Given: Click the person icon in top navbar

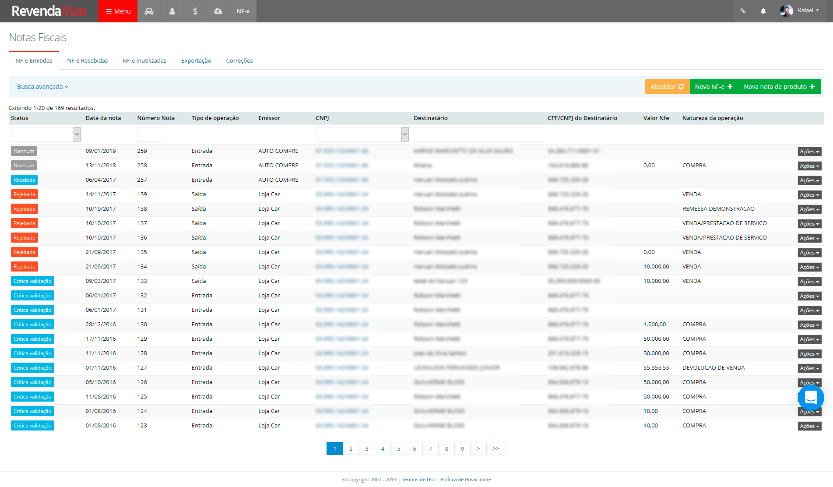Looking at the screenshot, I should pyautogui.click(x=172, y=11).
